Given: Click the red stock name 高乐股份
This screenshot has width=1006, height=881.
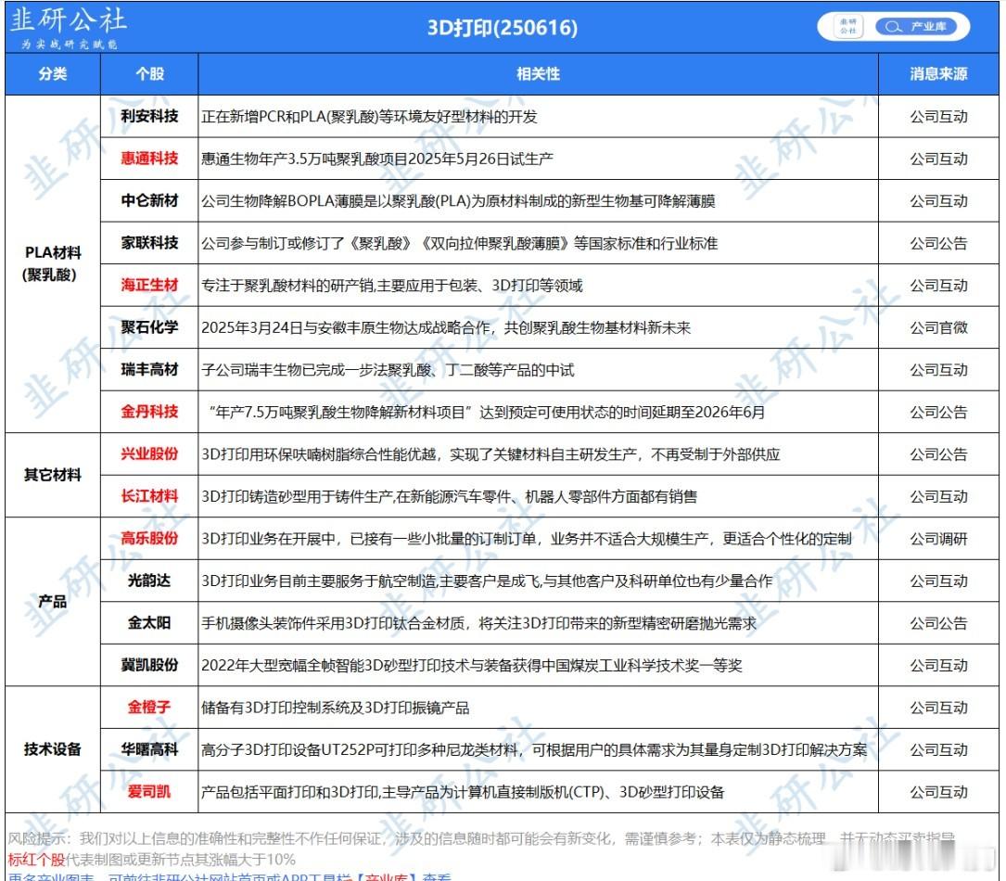Looking at the screenshot, I should 149,539.
